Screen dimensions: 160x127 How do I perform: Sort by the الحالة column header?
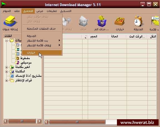click(117, 36)
